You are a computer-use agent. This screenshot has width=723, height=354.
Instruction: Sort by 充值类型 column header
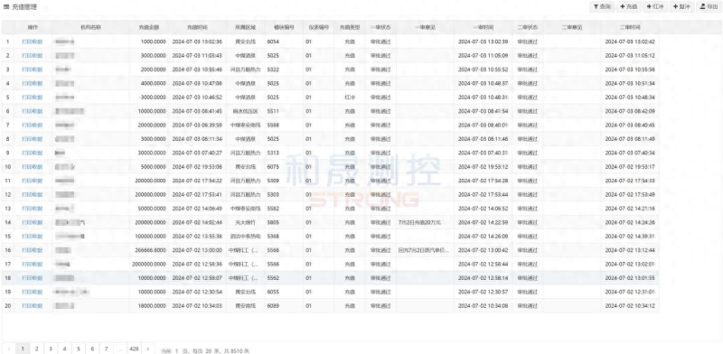tap(350, 27)
